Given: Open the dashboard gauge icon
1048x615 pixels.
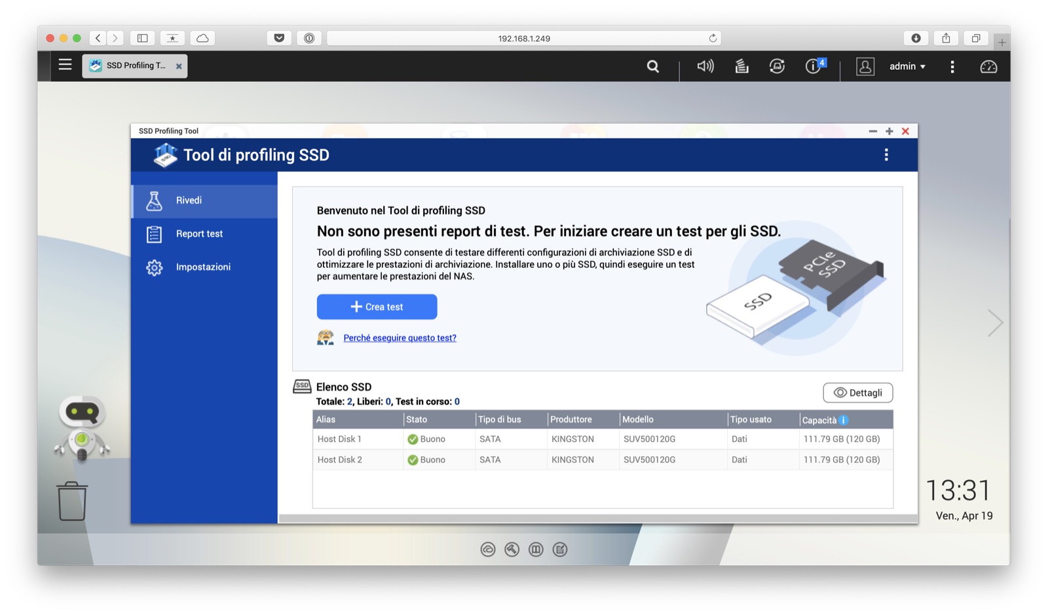Looking at the screenshot, I should (988, 66).
